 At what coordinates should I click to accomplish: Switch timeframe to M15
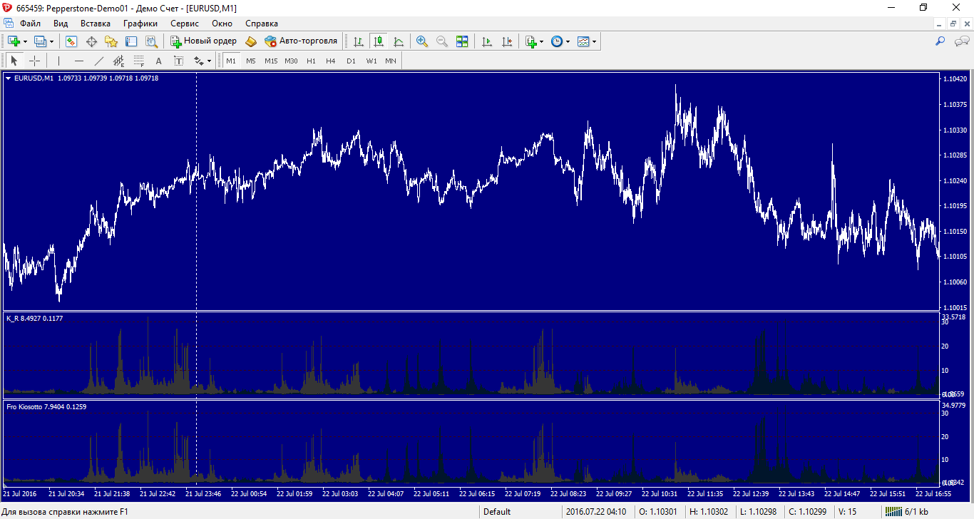[271, 61]
